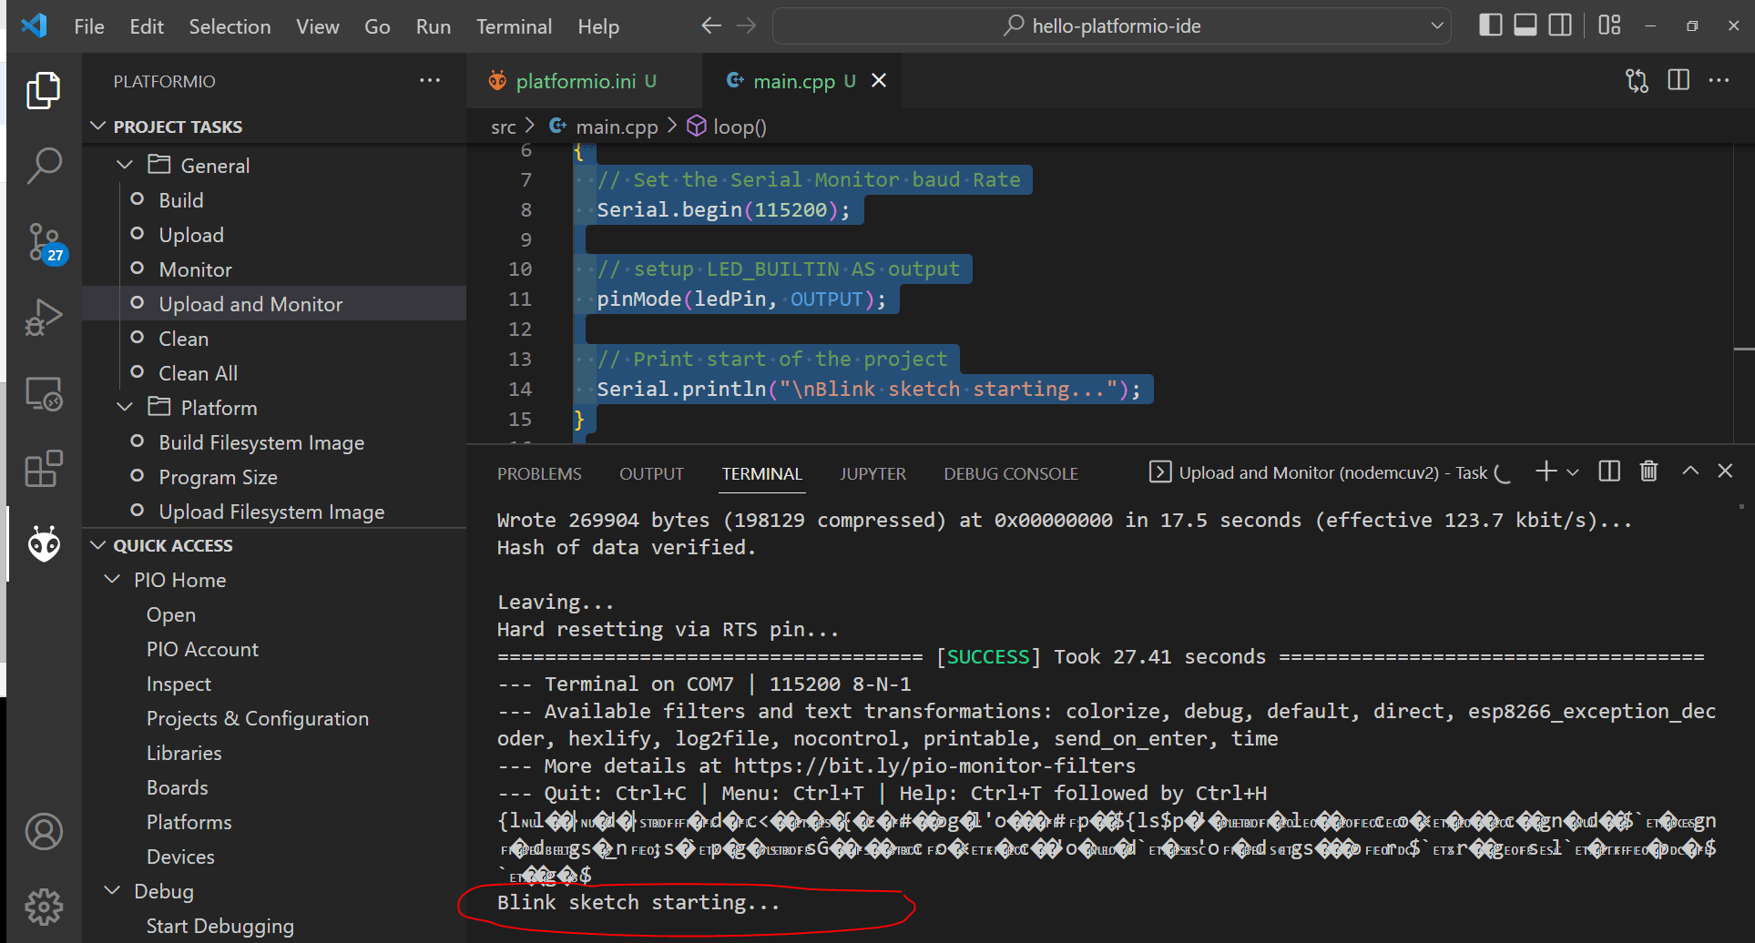Toggle the panel visibility

pos(1525,25)
